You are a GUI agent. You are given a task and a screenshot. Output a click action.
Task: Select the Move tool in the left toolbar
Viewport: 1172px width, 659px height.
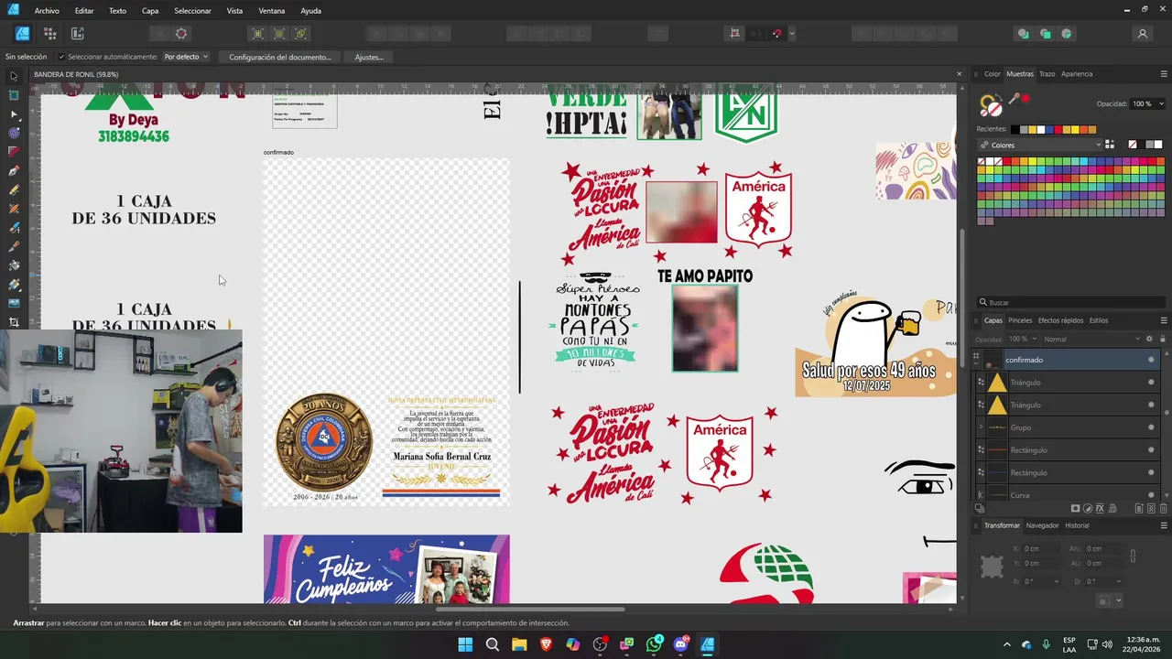coord(14,77)
